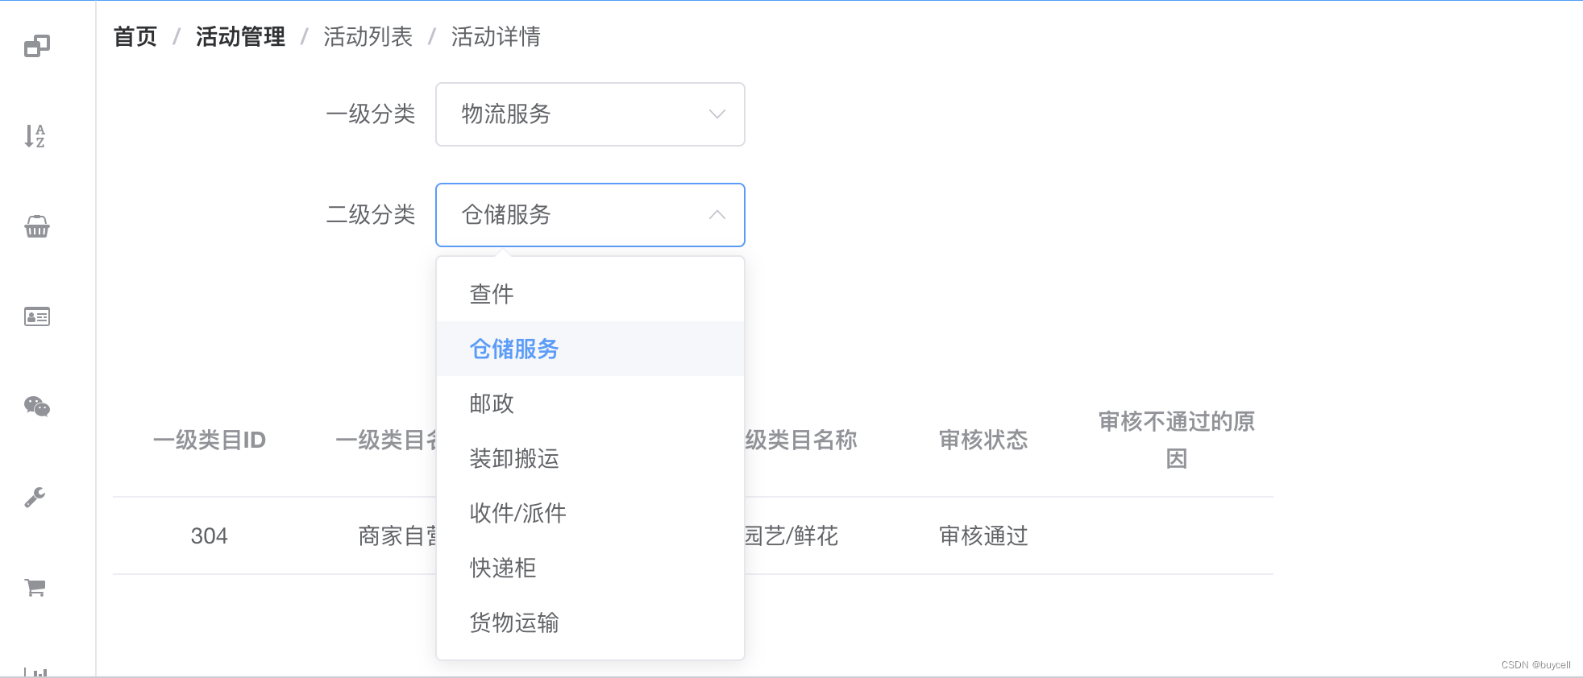Collapse the 二级分类 dropdown showing 仓储服务
The image size is (1583, 678).
[590, 215]
